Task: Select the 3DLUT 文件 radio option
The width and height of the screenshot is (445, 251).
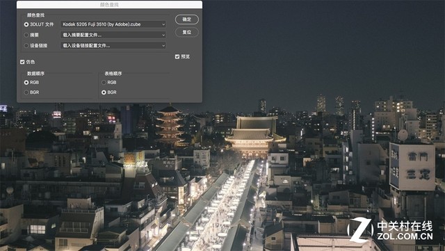Action: (x=26, y=24)
